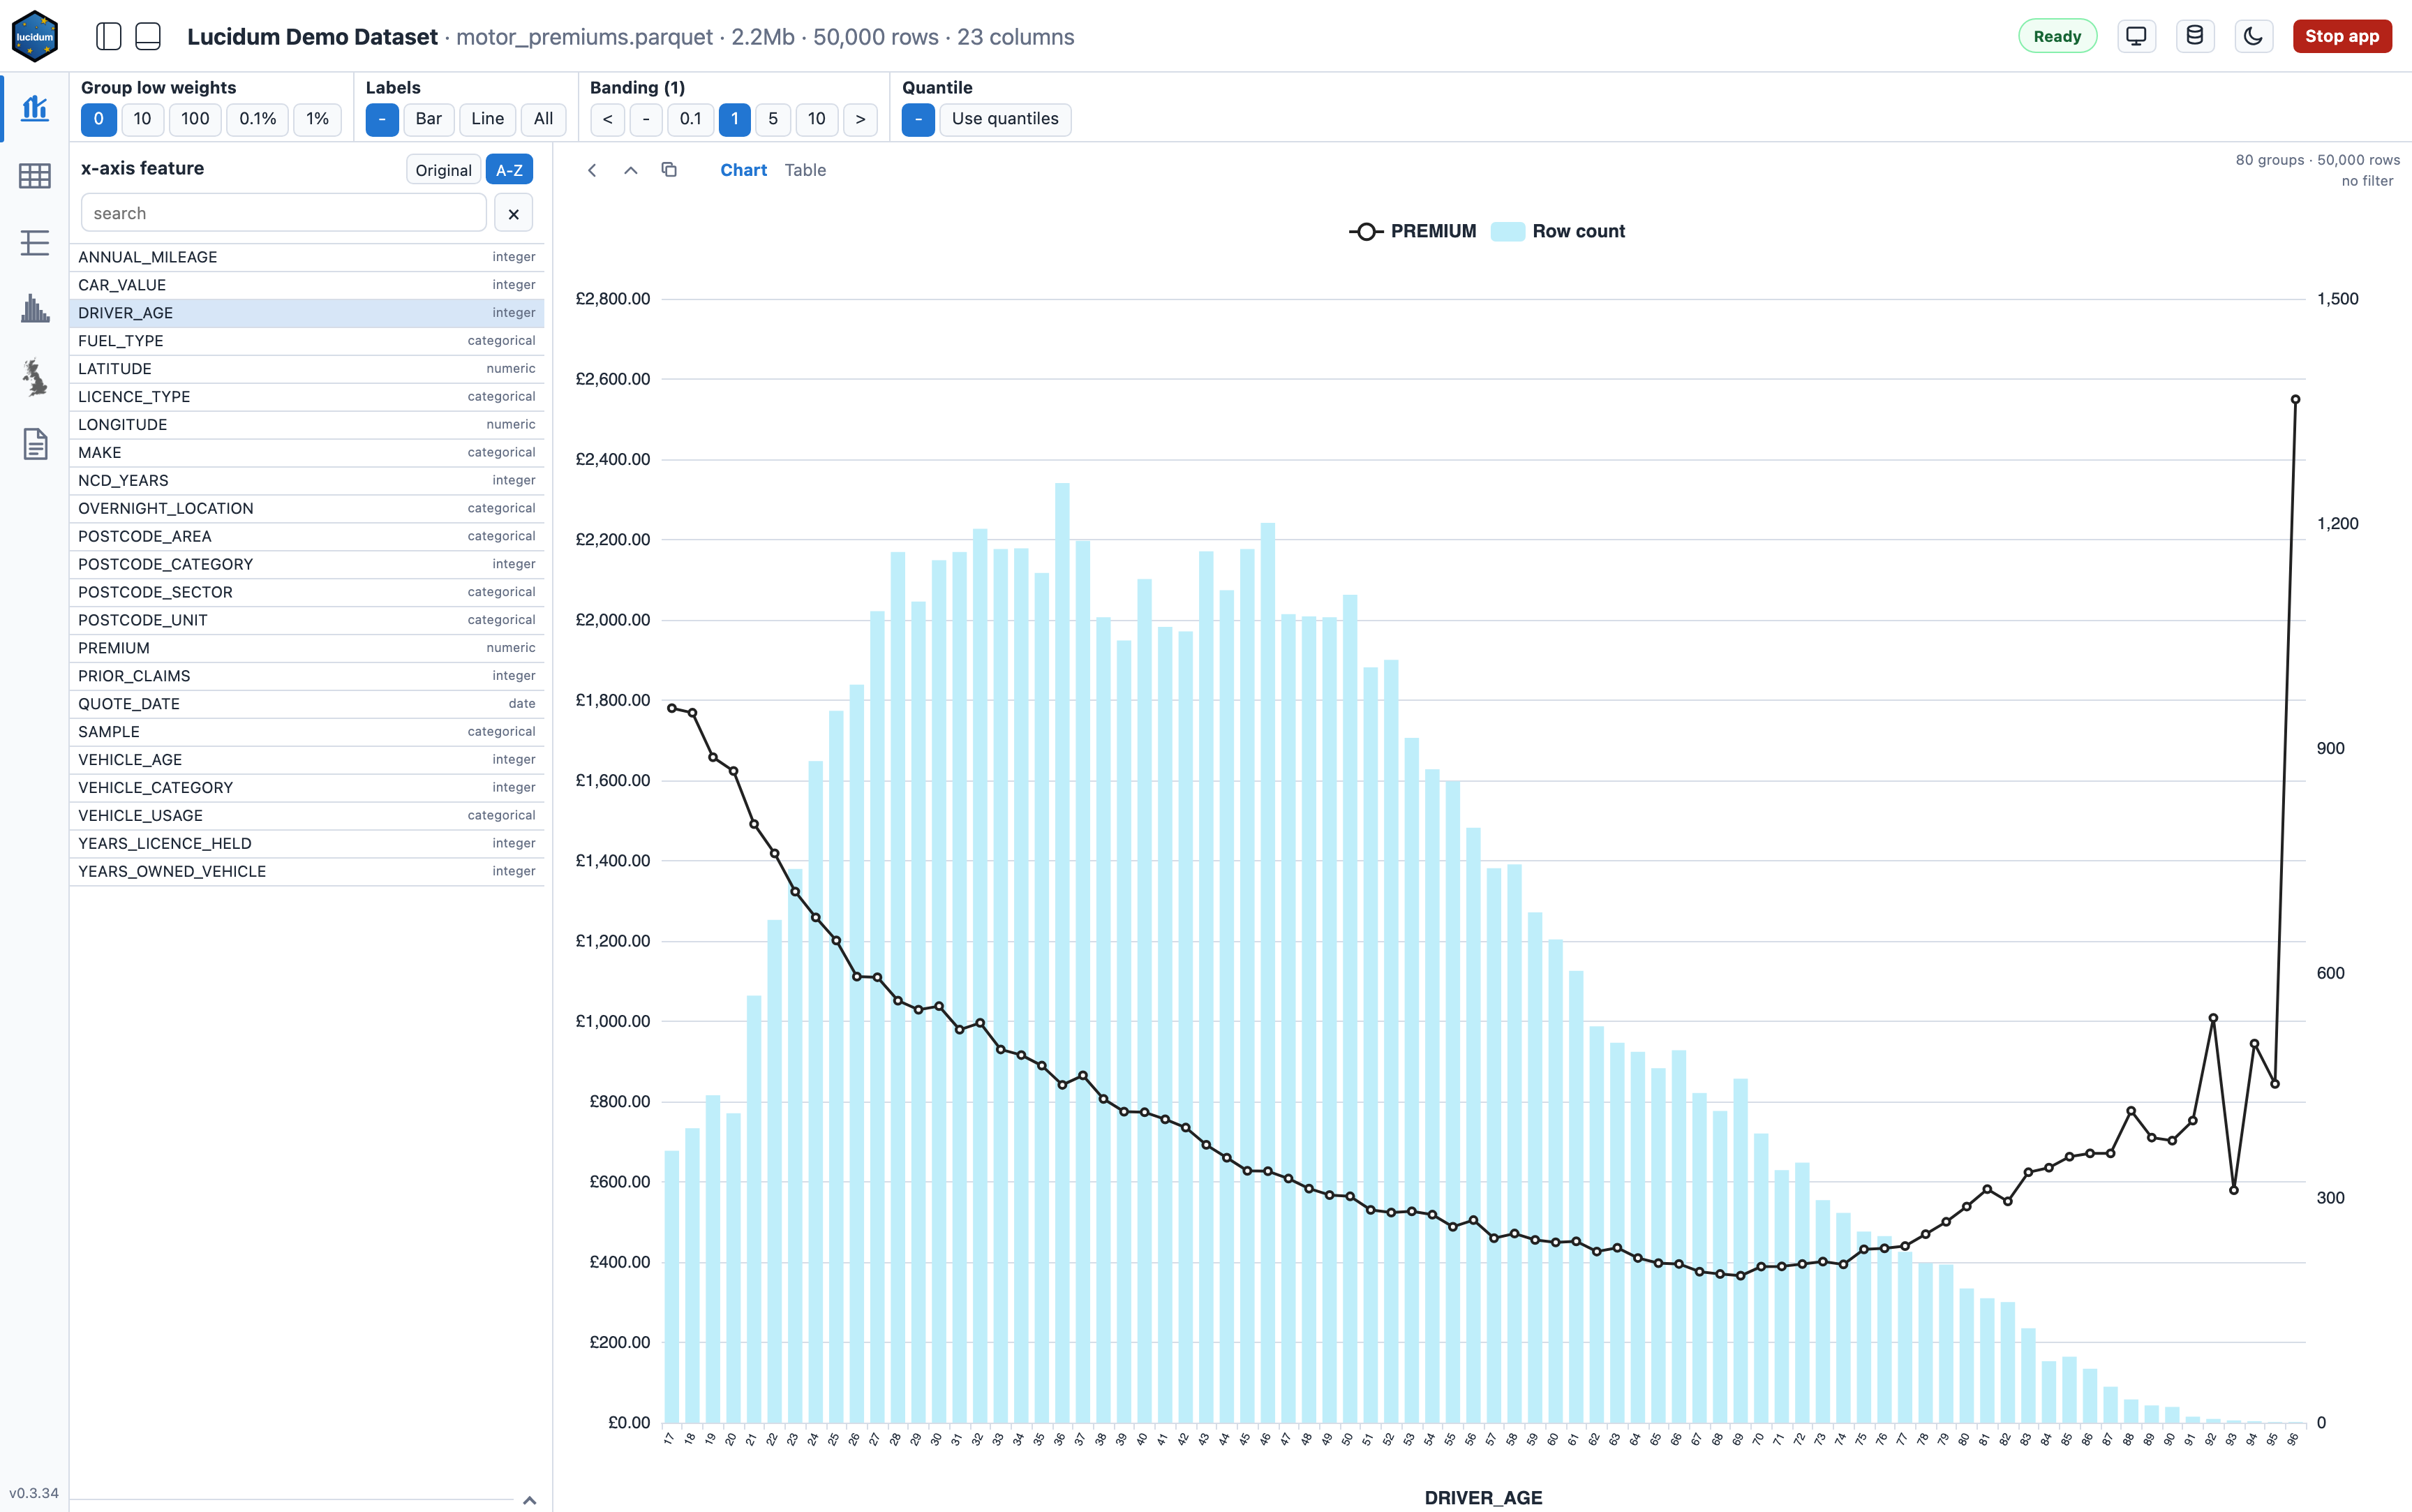The width and height of the screenshot is (2412, 1512).
Task: Click the Stop app button
Action: click(x=2342, y=36)
